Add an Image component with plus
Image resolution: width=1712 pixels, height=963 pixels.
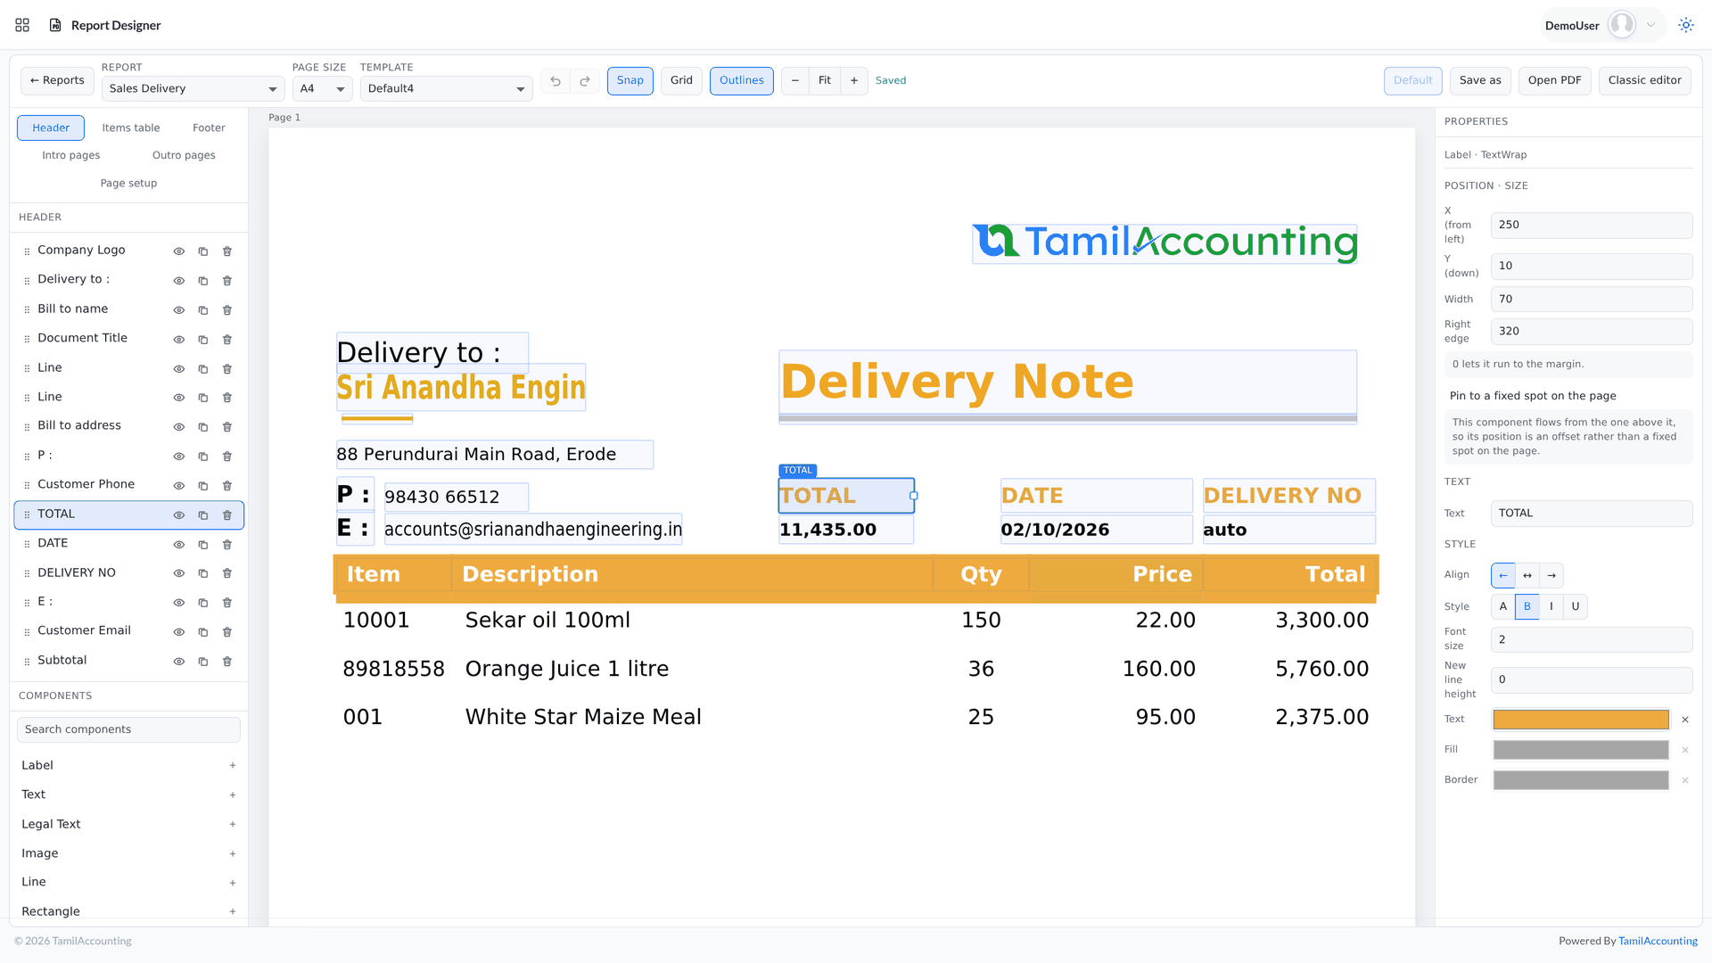click(233, 854)
